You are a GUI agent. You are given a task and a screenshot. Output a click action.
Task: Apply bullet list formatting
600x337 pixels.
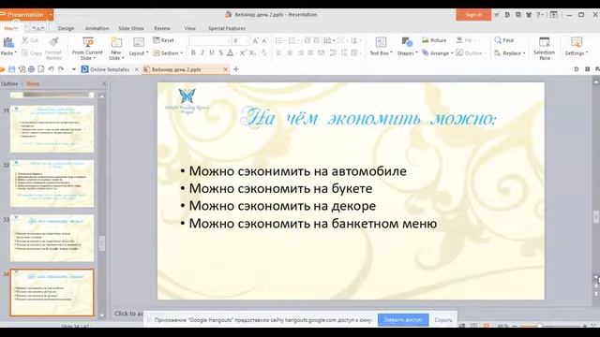278,40
